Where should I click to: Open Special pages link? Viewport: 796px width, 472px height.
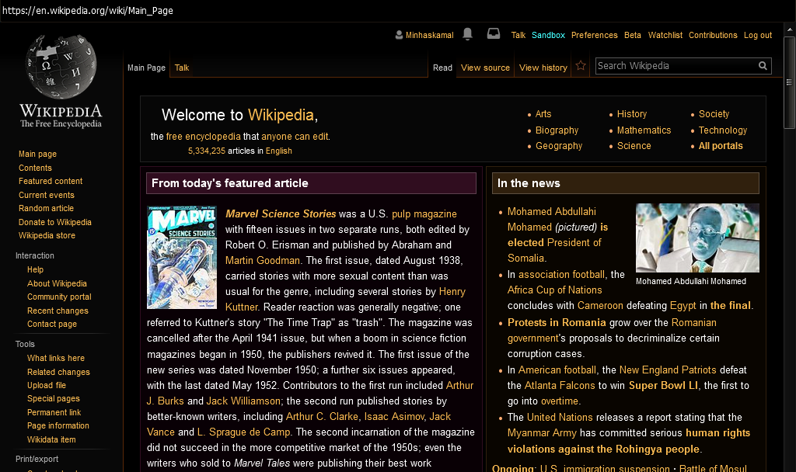54,398
